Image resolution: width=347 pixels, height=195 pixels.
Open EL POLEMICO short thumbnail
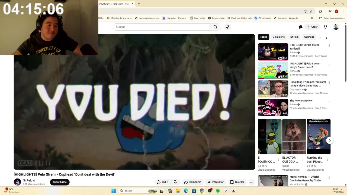270,136
